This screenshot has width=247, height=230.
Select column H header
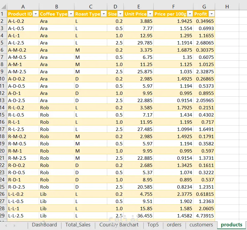[x=227, y=7]
